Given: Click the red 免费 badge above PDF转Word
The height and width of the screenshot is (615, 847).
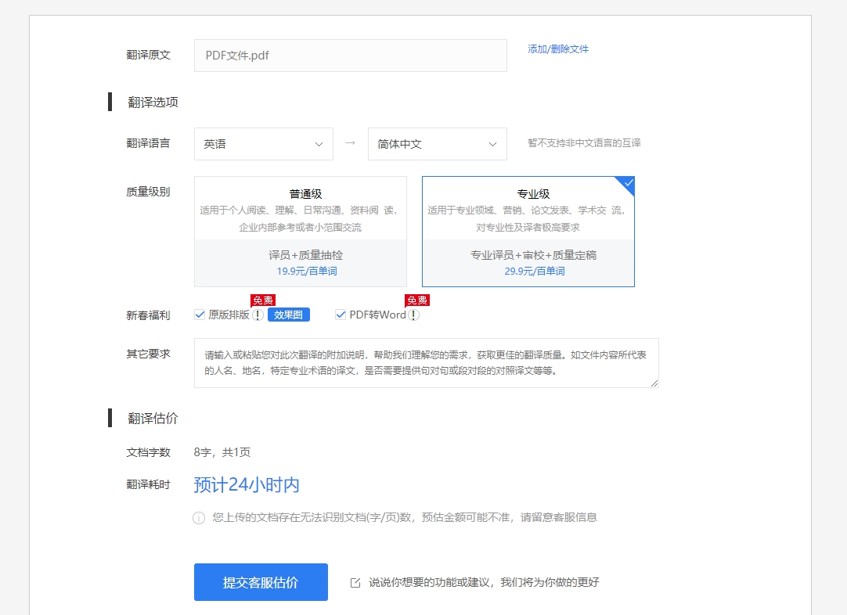Looking at the screenshot, I should 417,300.
